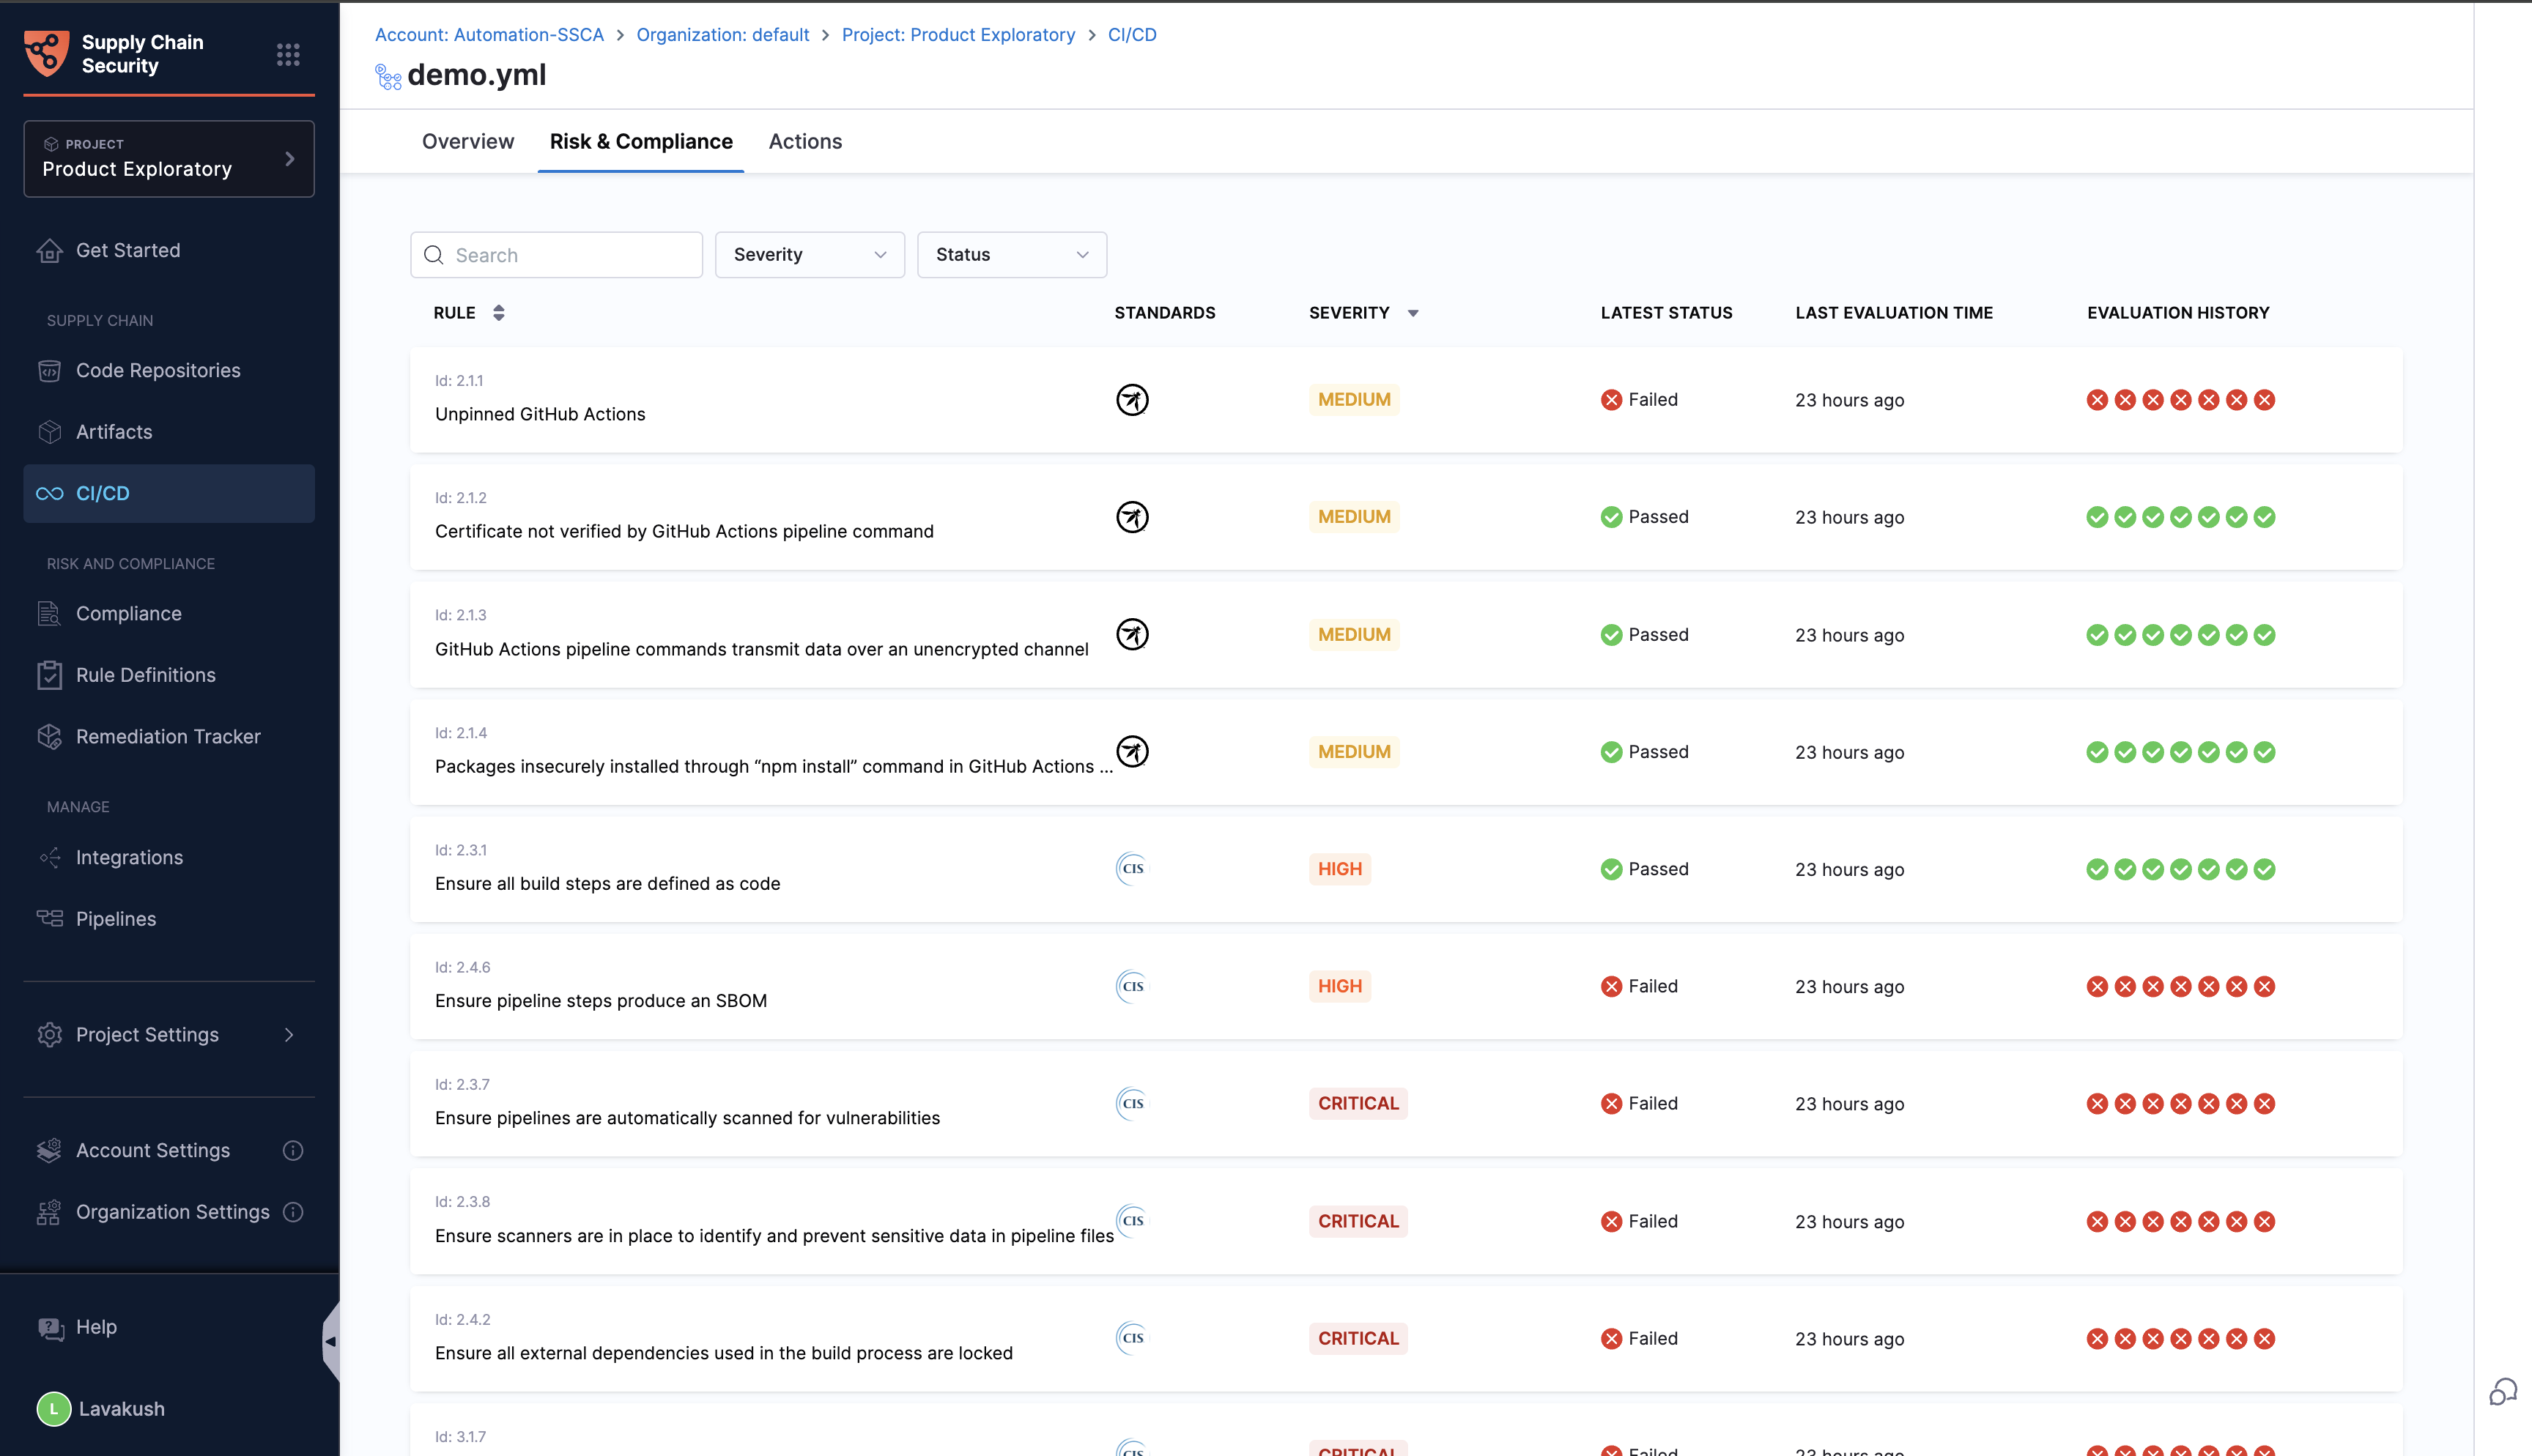Open the Status filter dropdown
Screen dimensions: 2532x1456
1011,255
